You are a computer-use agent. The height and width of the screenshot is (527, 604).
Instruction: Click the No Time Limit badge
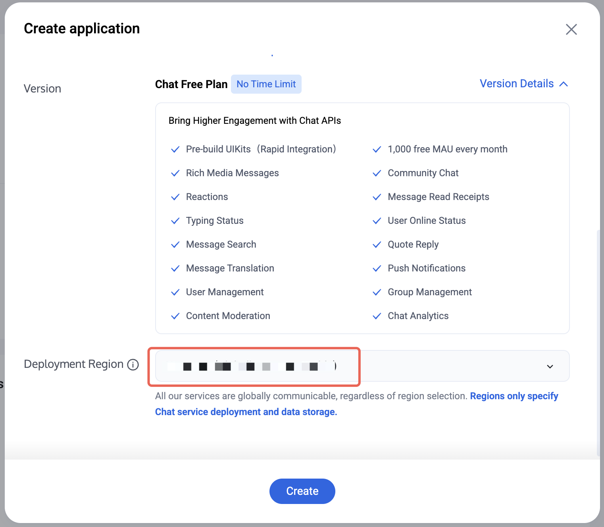pyautogui.click(x=266, y=84)
